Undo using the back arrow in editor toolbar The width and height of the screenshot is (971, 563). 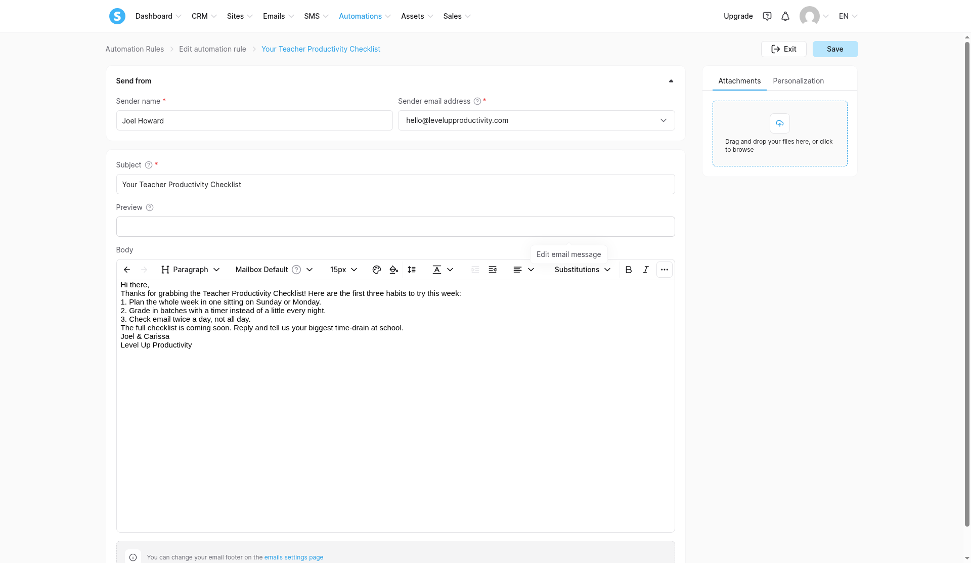[x=127, y=270]
